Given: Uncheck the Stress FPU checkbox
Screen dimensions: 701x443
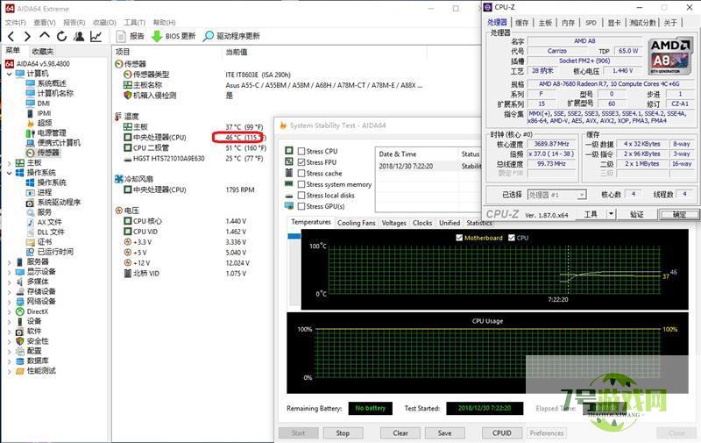Looking at the screenshot, I should [x=301, y=162].
